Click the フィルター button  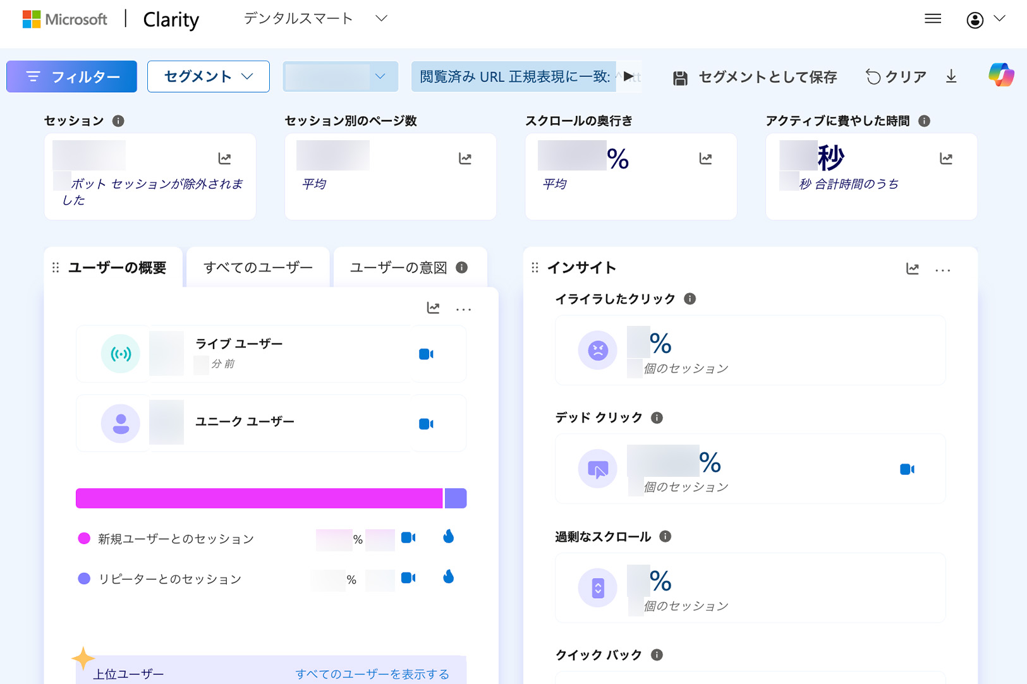tap(72, 76)
